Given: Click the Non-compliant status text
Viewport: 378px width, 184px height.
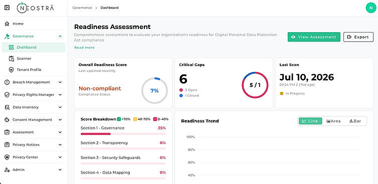Looking at the screenshot, I should pos(100,88).
